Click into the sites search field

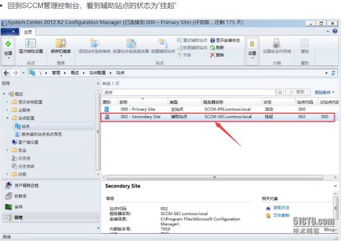pos(189,92)
